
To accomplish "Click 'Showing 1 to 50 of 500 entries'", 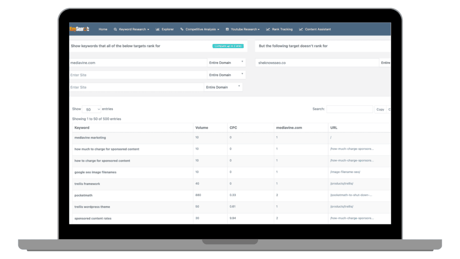I will (x=97, y=119).
